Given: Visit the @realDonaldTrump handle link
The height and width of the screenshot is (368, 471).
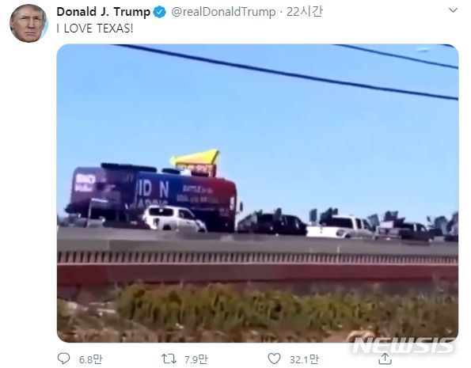Looking at the screenshot, I should coord(223,12).
